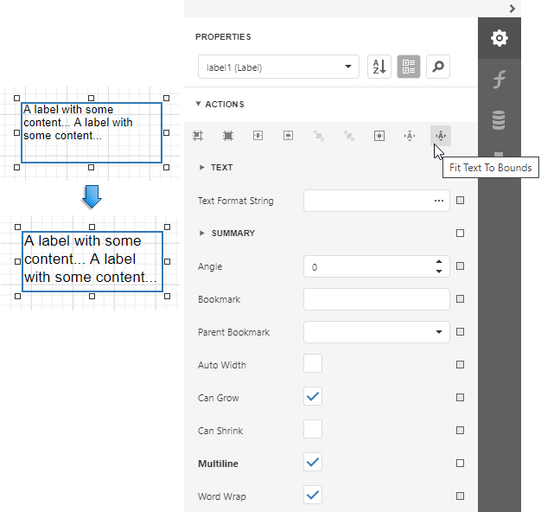This screenshot has height=512, width=541.
Task: Click the PROPERTIES panel heading
Action: pos(223,37)
